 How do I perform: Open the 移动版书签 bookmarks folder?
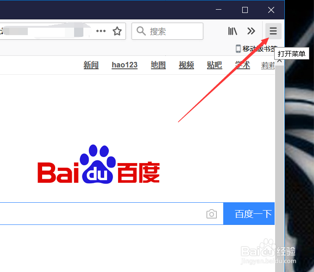pos(256,49)
